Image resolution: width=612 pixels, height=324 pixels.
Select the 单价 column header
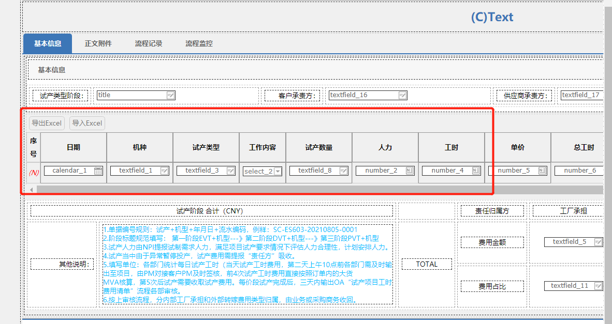coord(518,147)
